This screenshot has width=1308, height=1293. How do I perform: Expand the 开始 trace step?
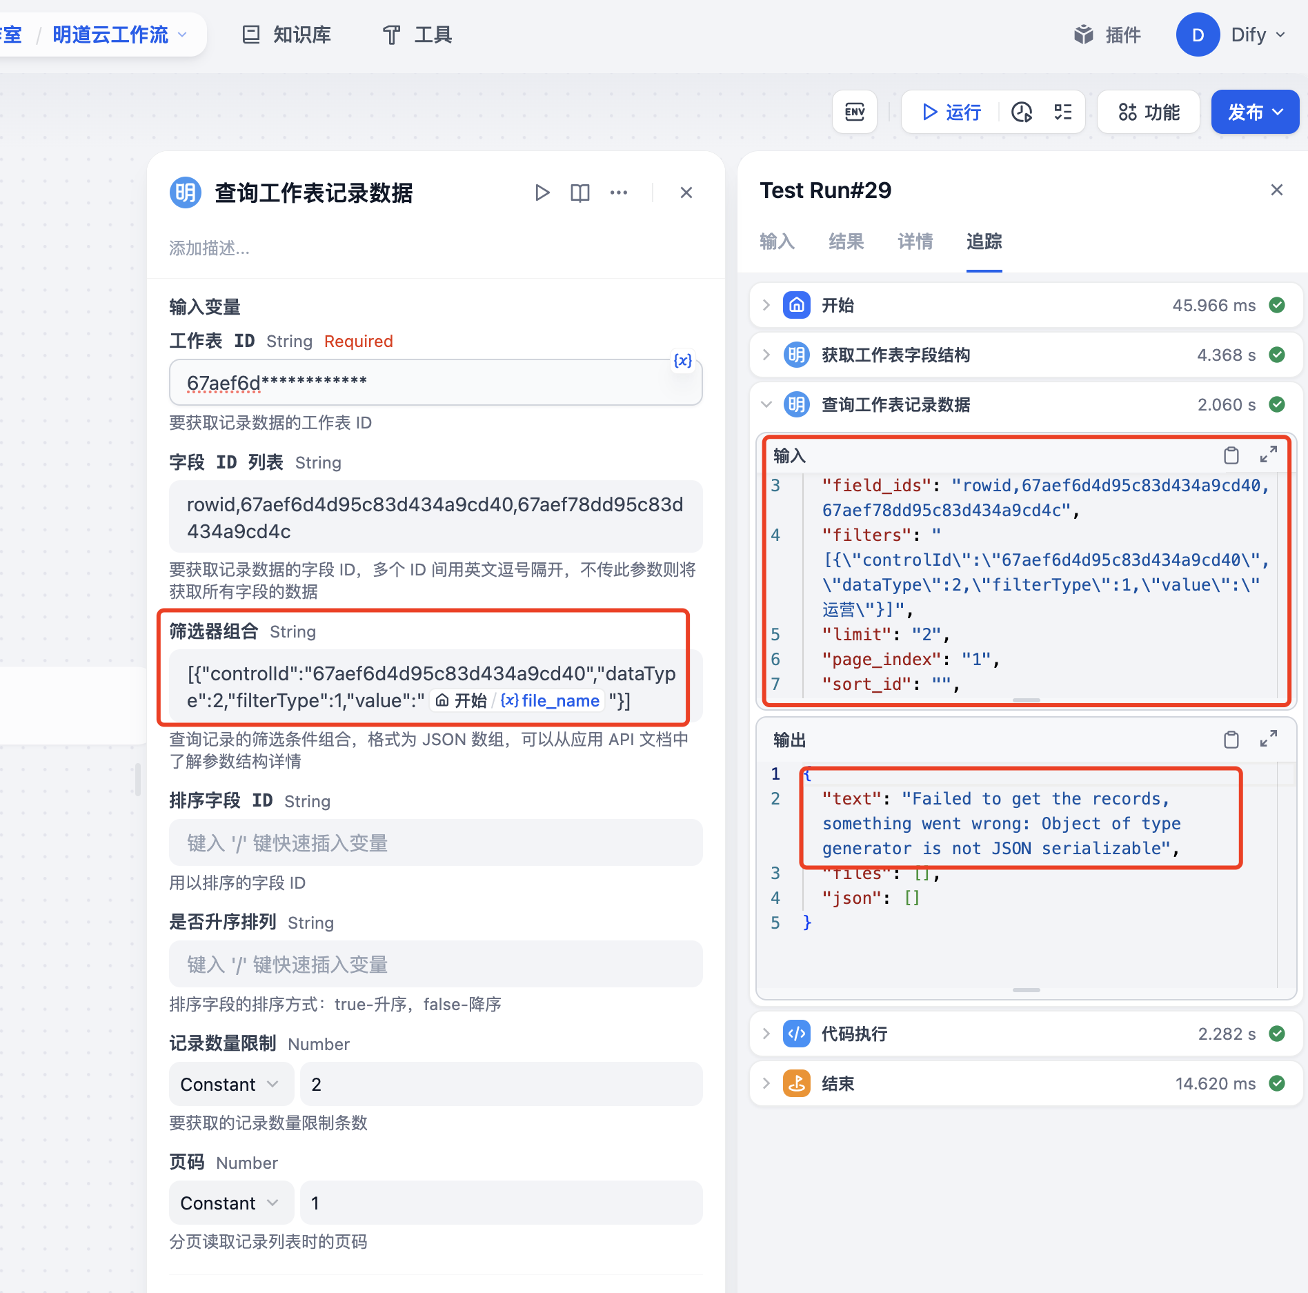click(x=766, y=305)
